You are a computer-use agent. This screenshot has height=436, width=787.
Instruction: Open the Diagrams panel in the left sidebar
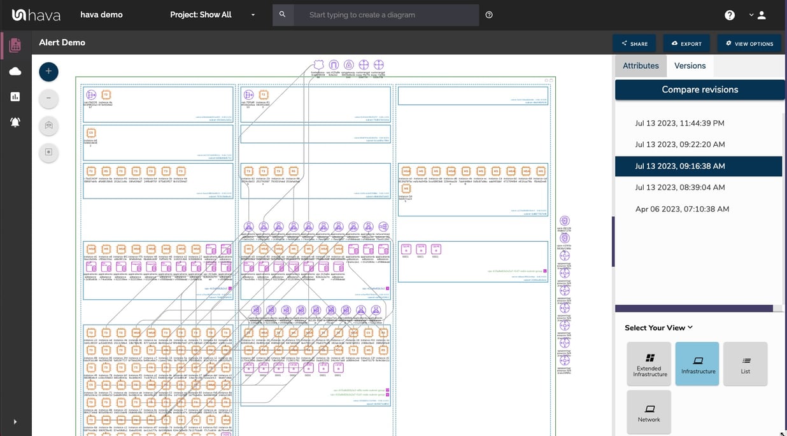pos(15,45)
